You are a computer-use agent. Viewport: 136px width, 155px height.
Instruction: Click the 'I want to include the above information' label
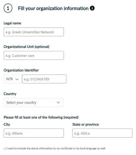point(56,149)
